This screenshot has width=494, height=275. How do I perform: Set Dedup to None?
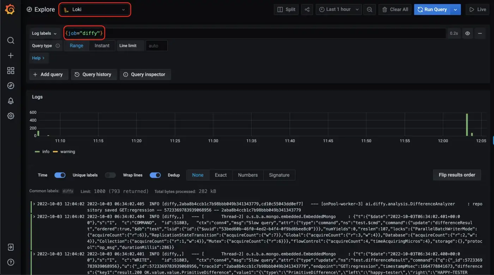point(198,175)
